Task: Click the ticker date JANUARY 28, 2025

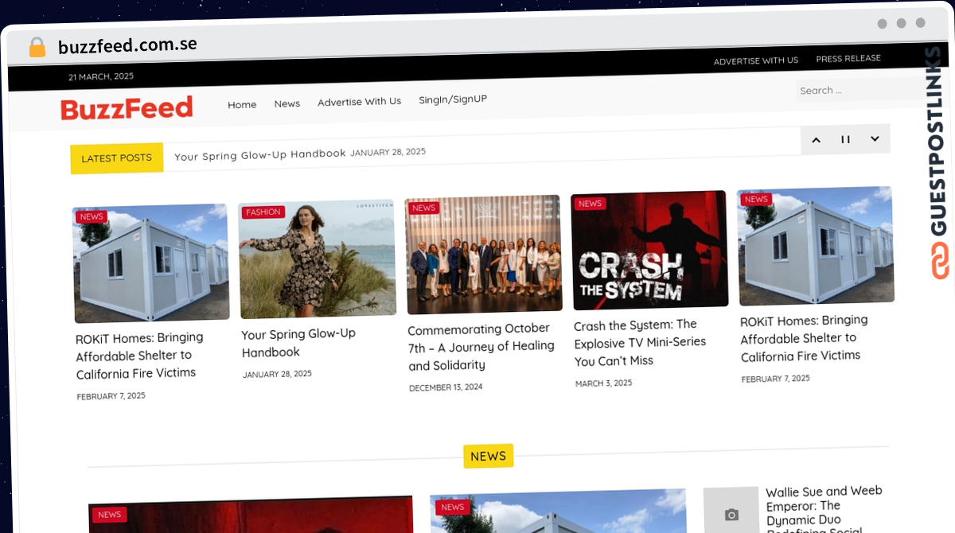Action: tap(388, 152)
